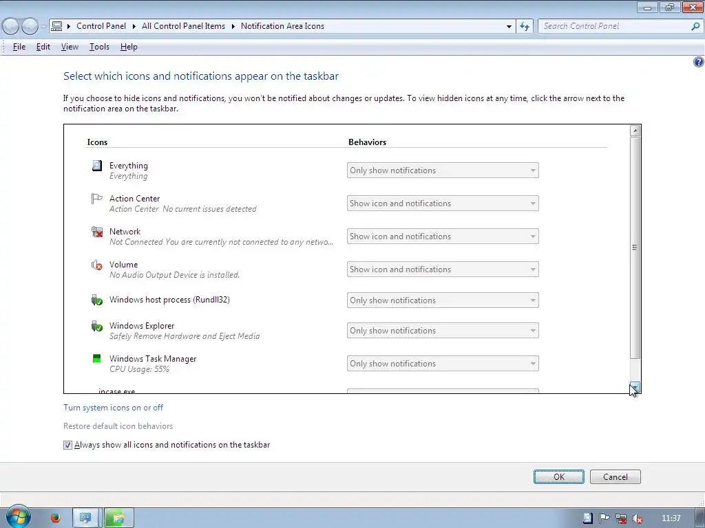Viewport: 705px width, 528px height.
Task: Open the View menu
Action: (x=70, y=47)
